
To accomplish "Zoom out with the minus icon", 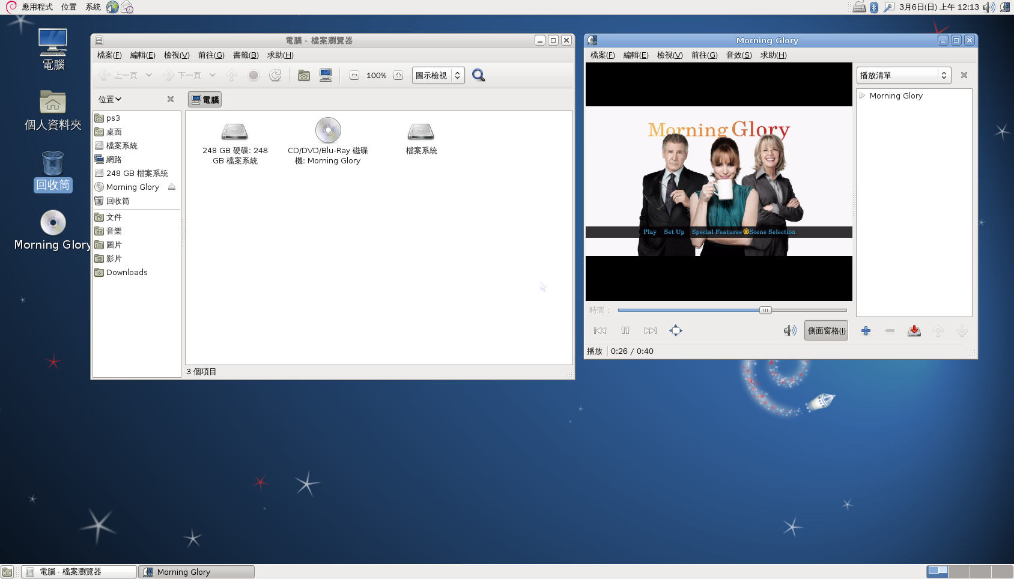I will [x=354, y=75].
